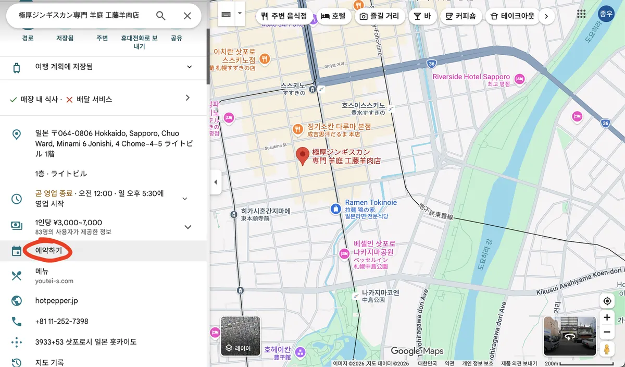Select the 커피숍 filter chip

[x=461, y=16]
